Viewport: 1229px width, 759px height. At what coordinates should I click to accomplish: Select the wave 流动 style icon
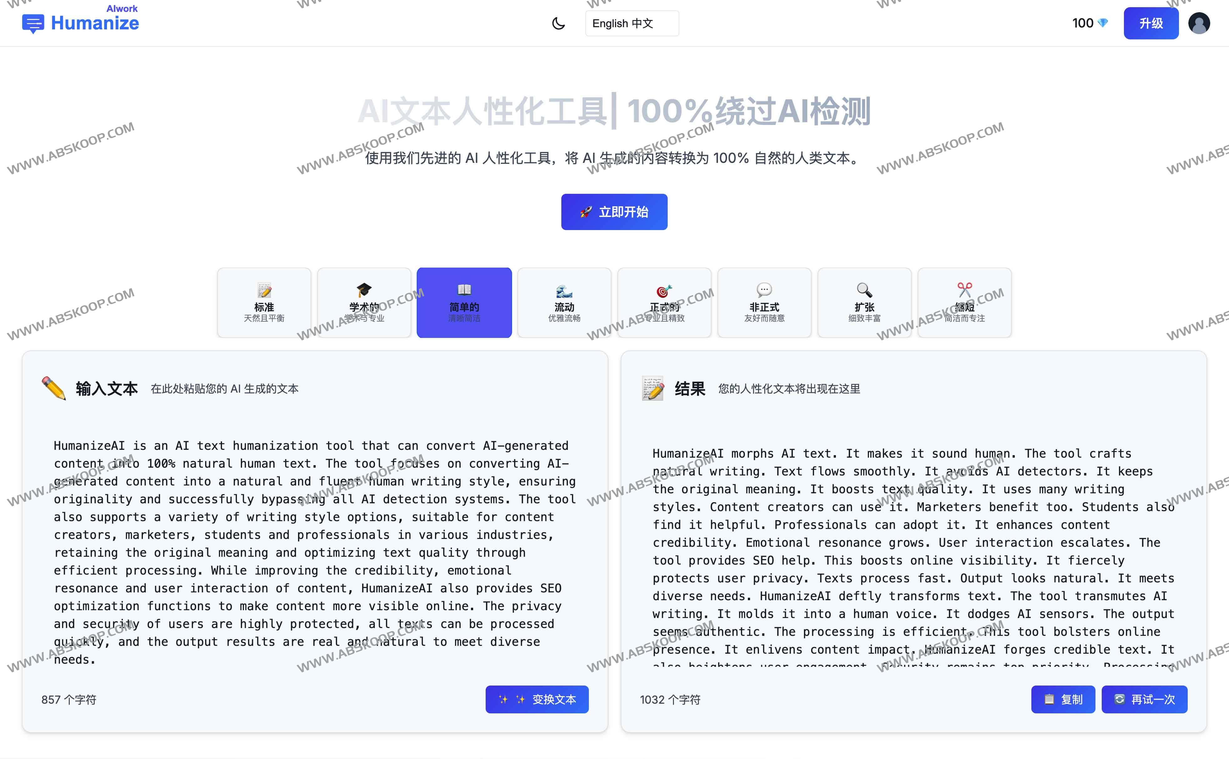[564, 290]
